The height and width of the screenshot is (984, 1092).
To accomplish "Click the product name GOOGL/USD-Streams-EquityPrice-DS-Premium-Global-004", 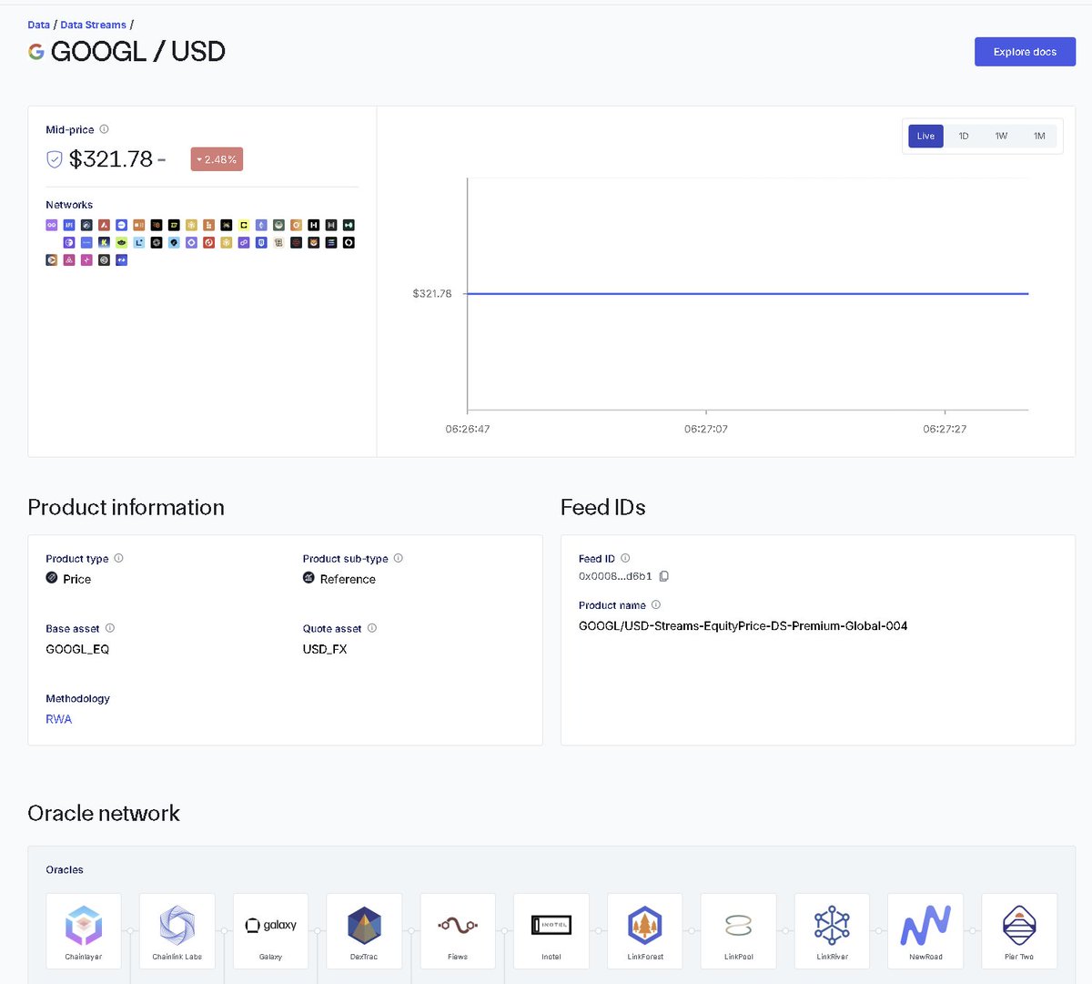I will tap(743, 626).
